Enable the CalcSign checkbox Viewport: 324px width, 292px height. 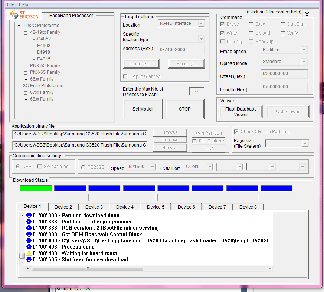tap(283, 24)
